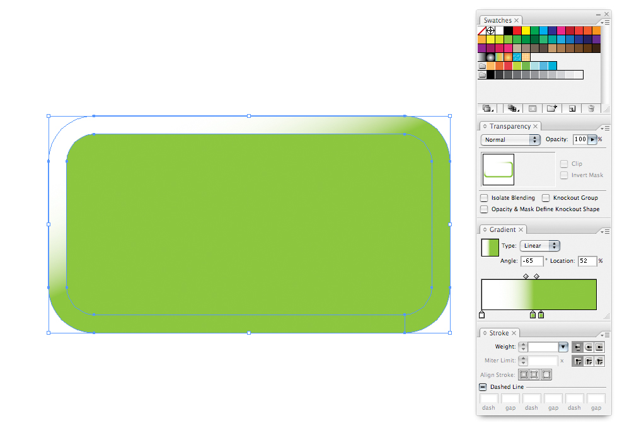Choose Align Stroke to Outside icon
The height and width of the screenshot is (428, 622).
coord(546,374)
